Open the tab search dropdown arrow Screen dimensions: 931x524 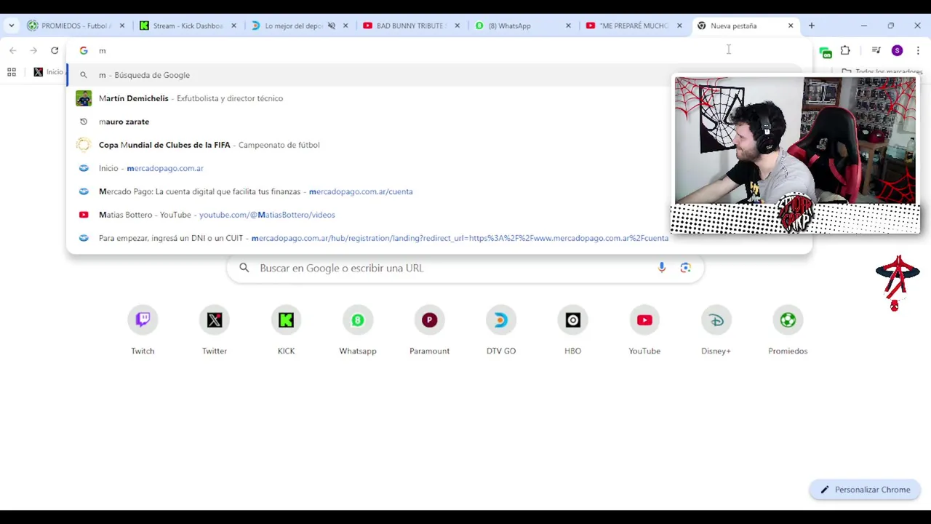coord(12,25)
